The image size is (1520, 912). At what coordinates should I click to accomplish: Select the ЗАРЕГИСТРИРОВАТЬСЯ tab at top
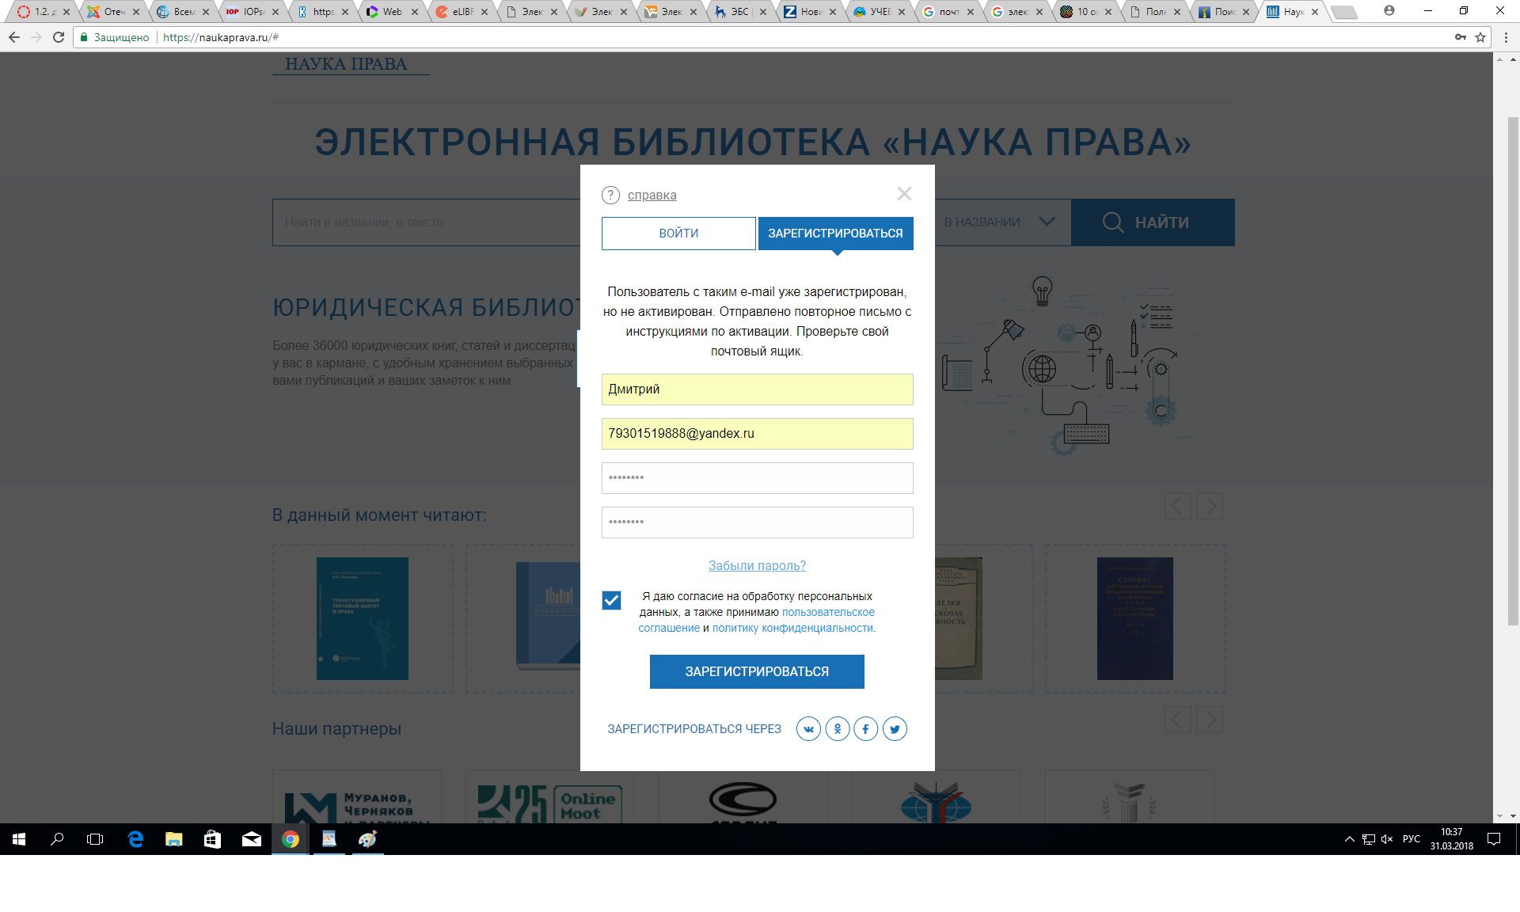835,234
